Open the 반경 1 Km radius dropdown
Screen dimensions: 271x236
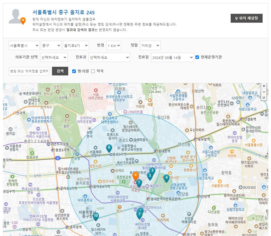(x=114, y=46)
